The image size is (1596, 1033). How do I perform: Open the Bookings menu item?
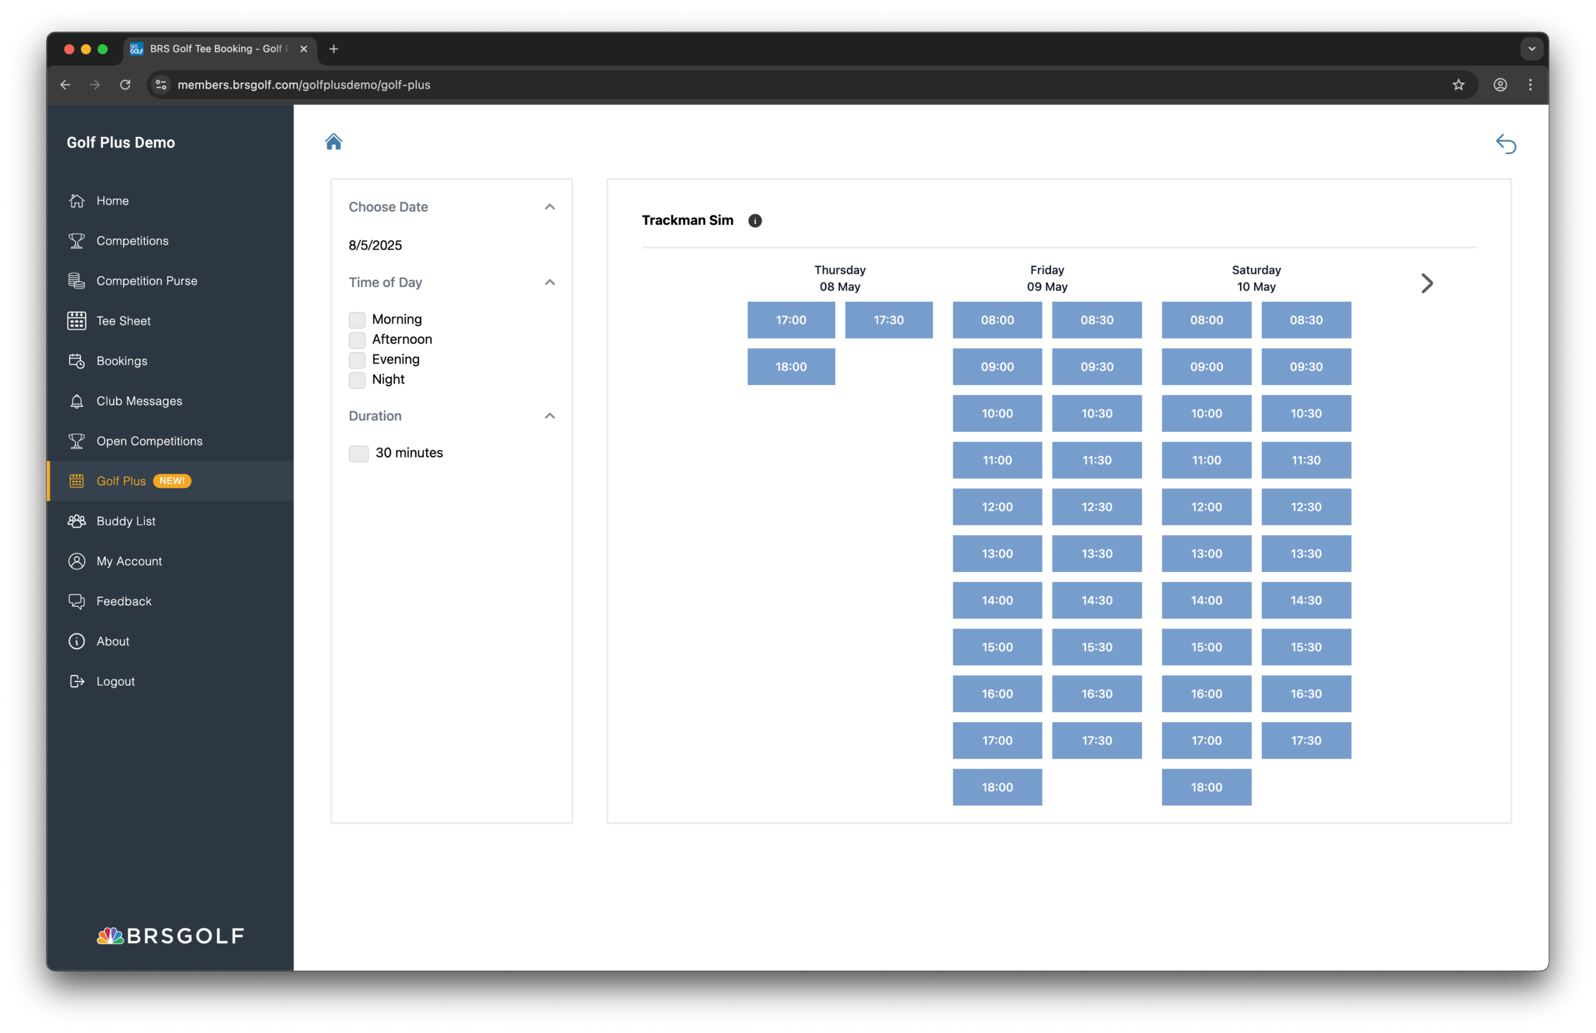[x=122, y=361]
